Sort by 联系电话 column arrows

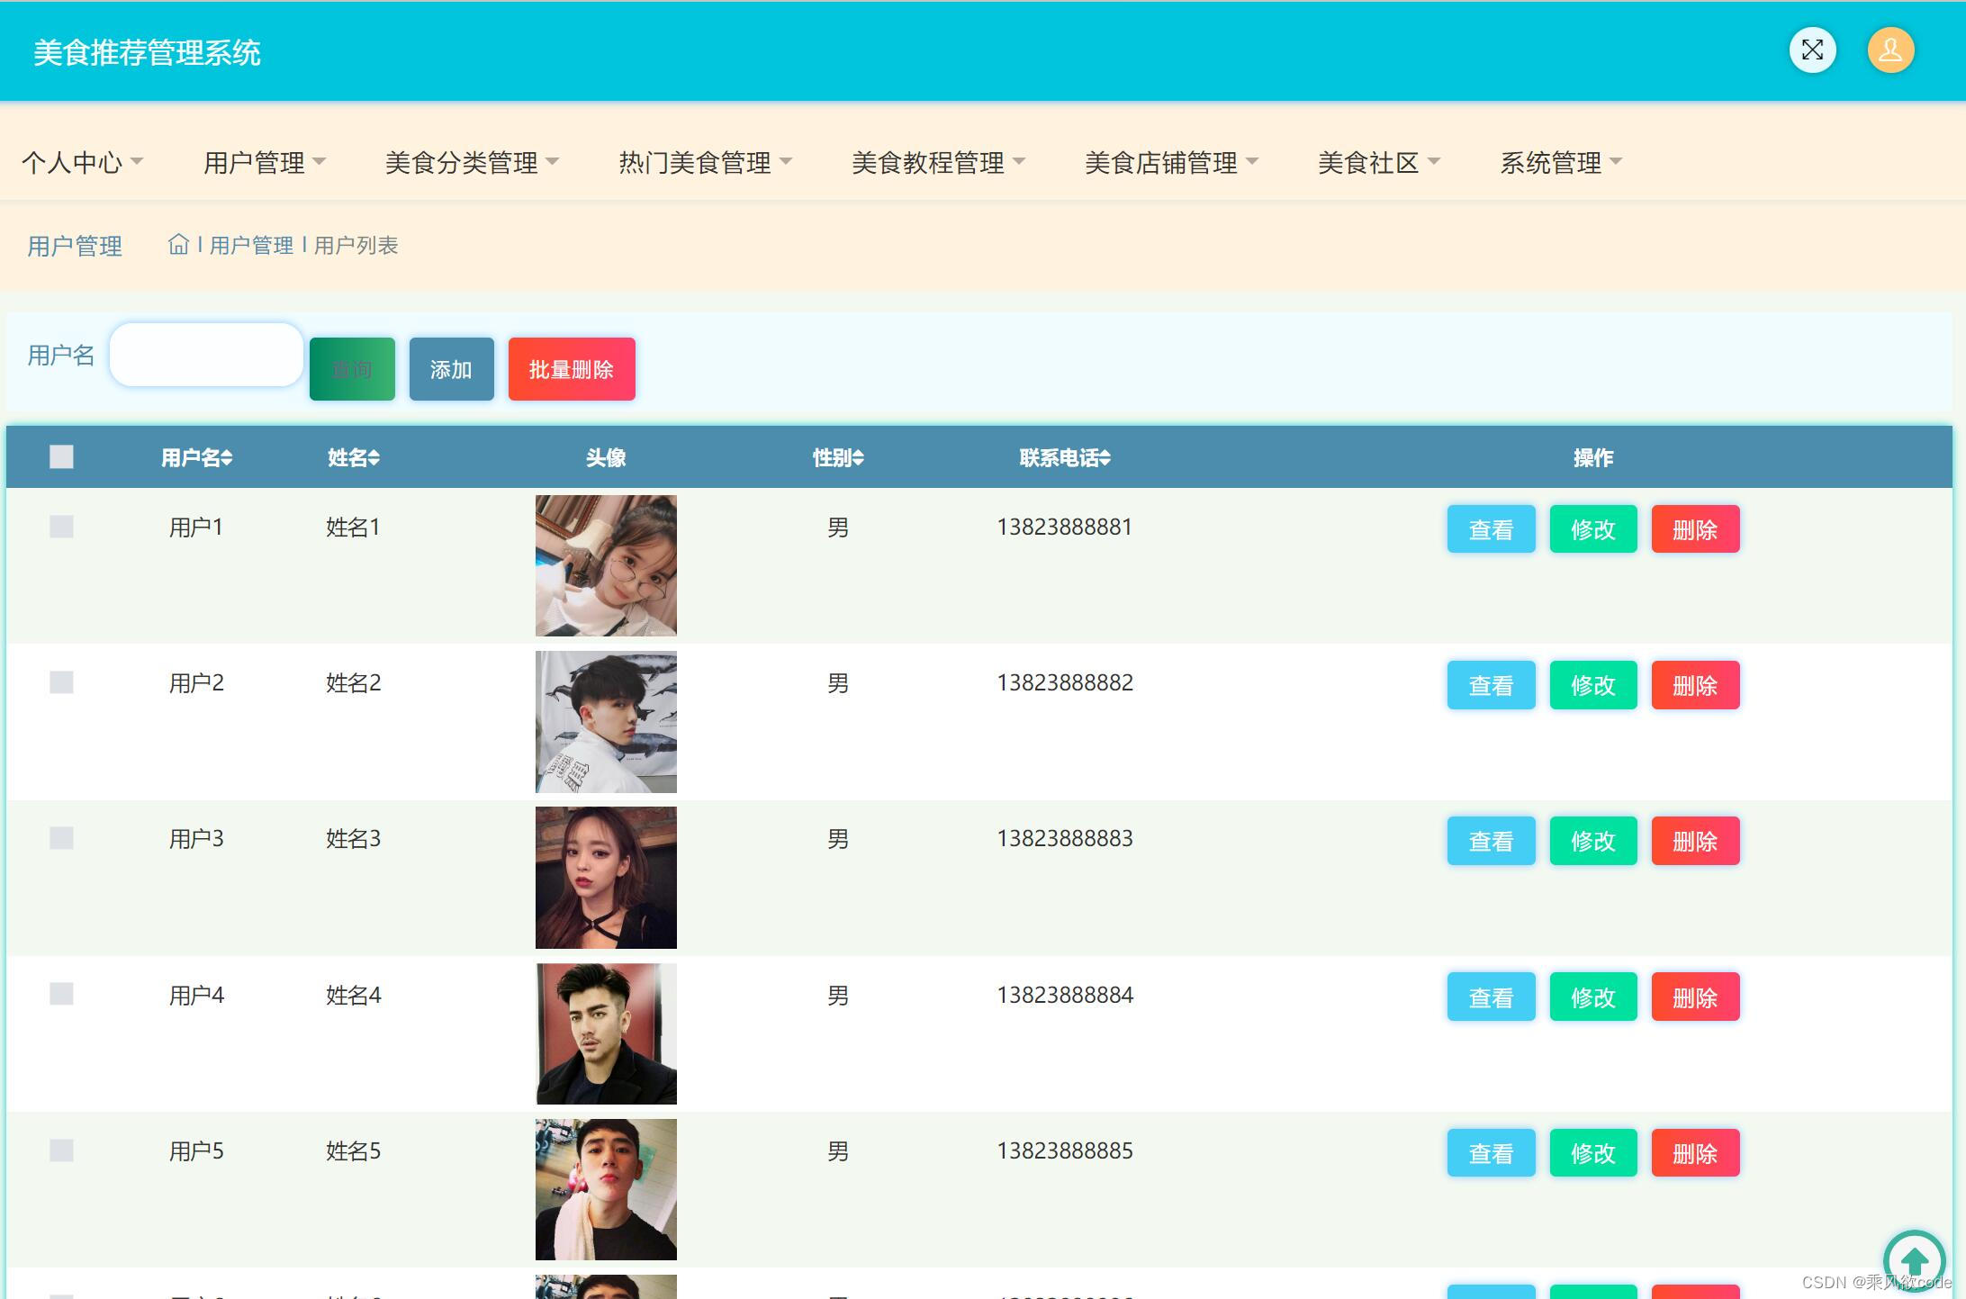click(1105, 458)
